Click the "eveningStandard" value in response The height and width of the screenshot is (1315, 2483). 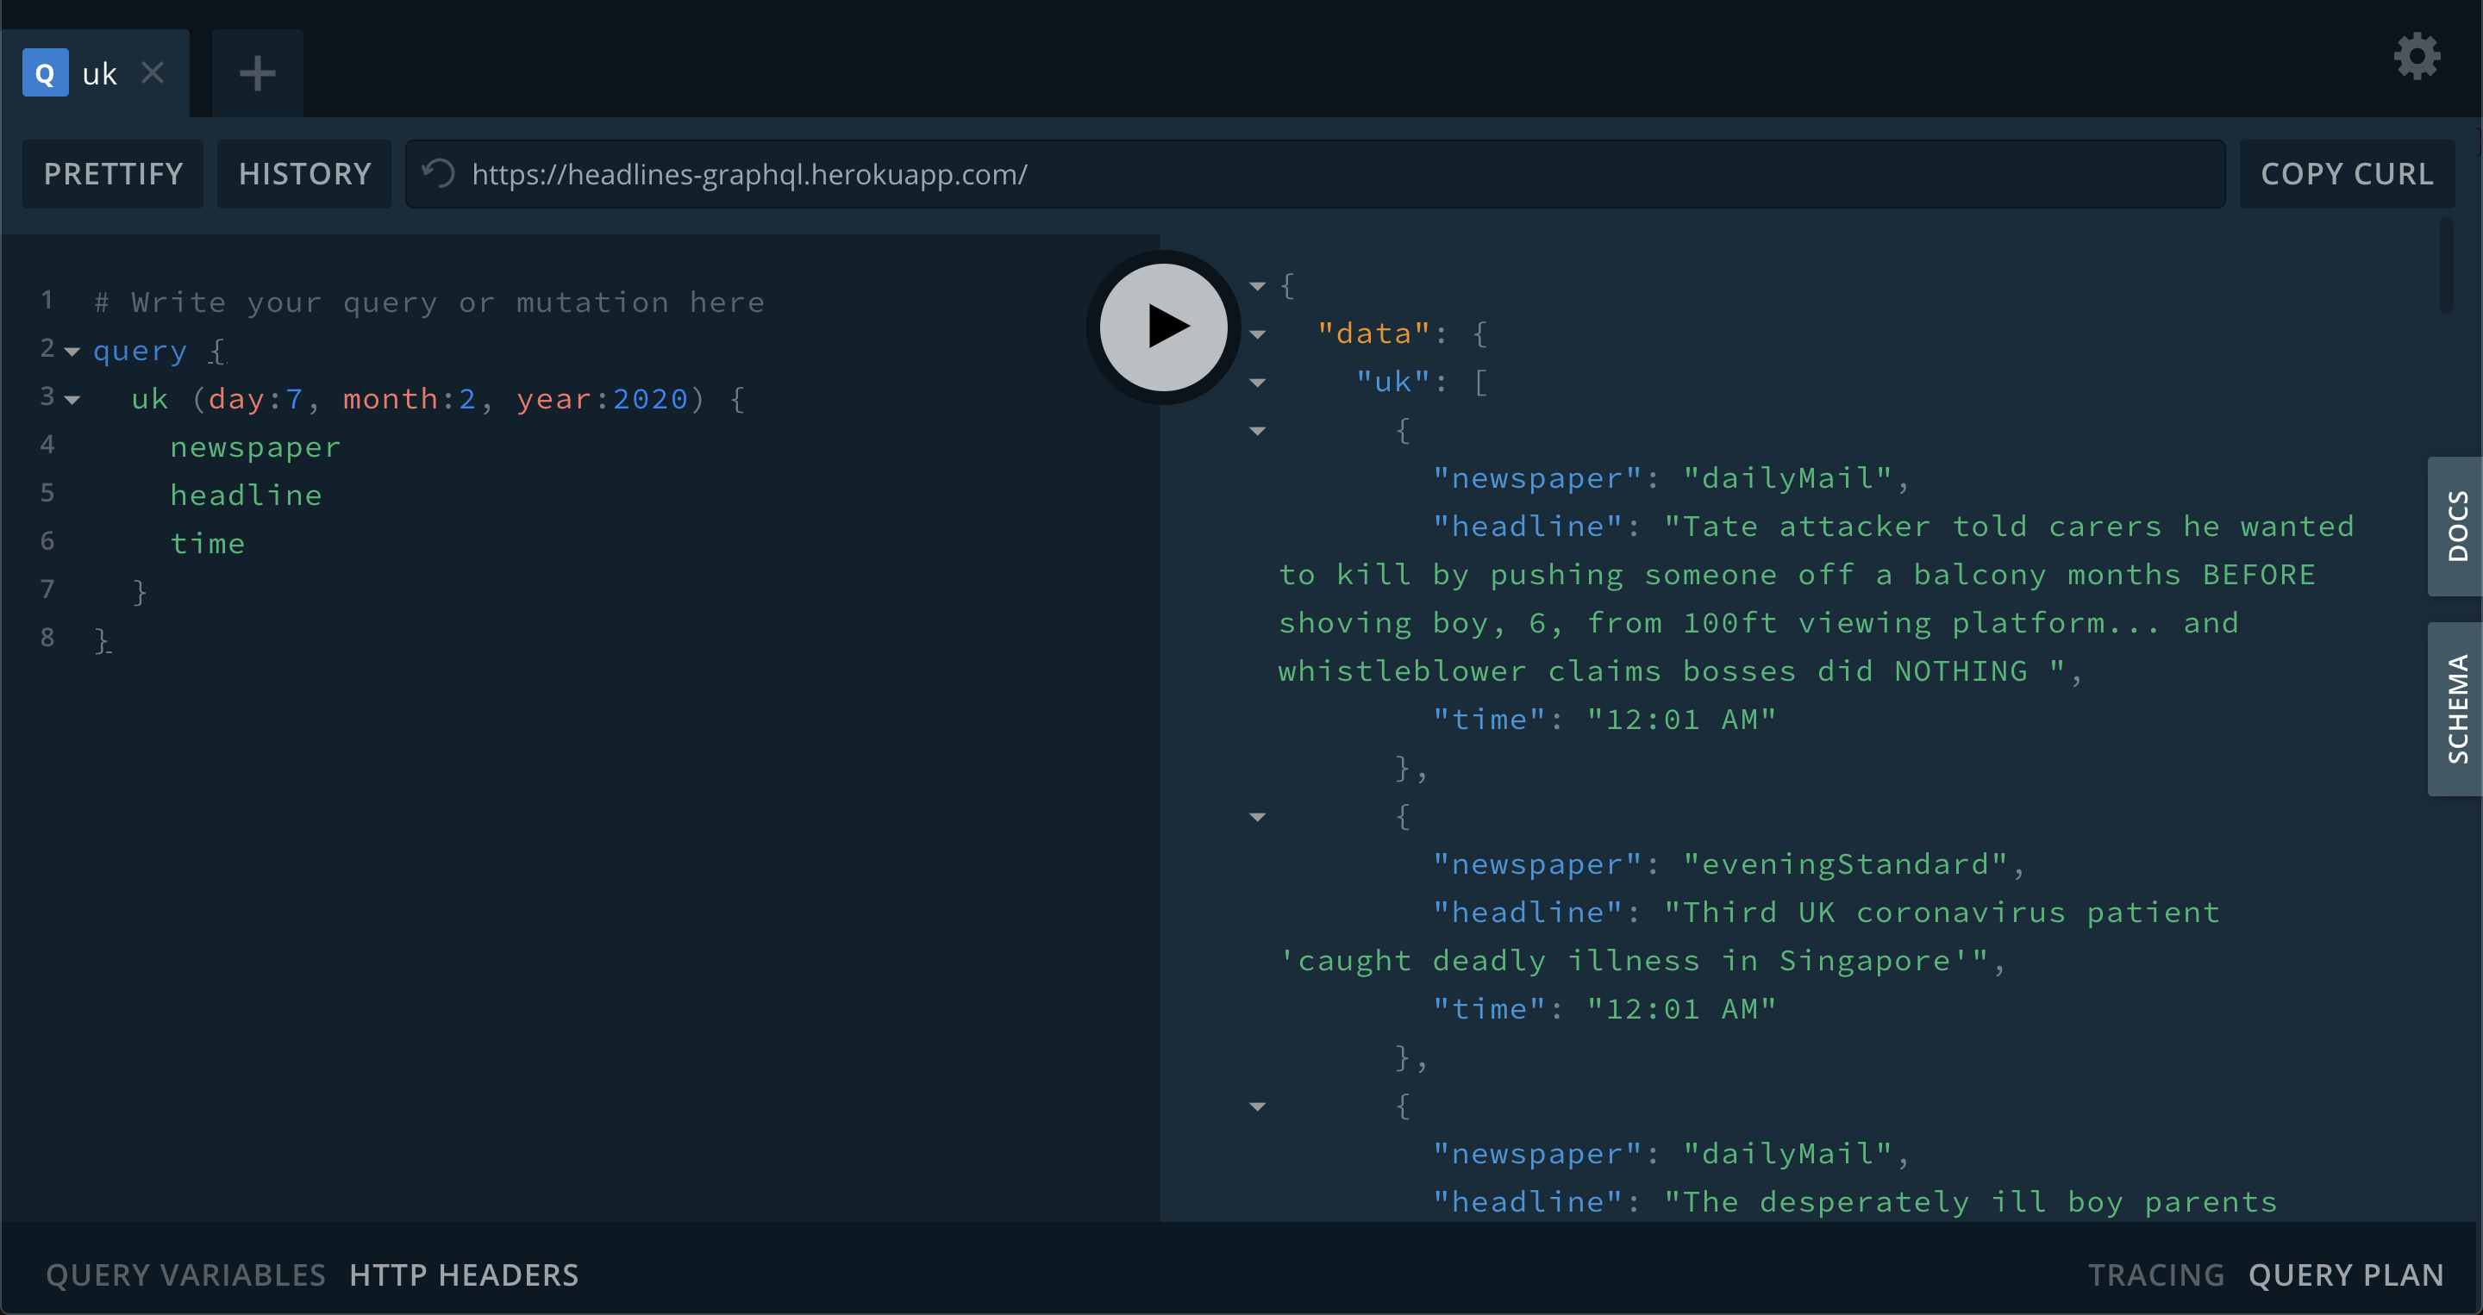click(x=1846, y=864)
